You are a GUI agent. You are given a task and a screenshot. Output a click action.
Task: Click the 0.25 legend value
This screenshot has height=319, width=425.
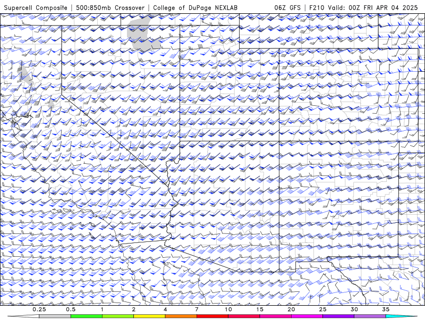coord(39,309)
